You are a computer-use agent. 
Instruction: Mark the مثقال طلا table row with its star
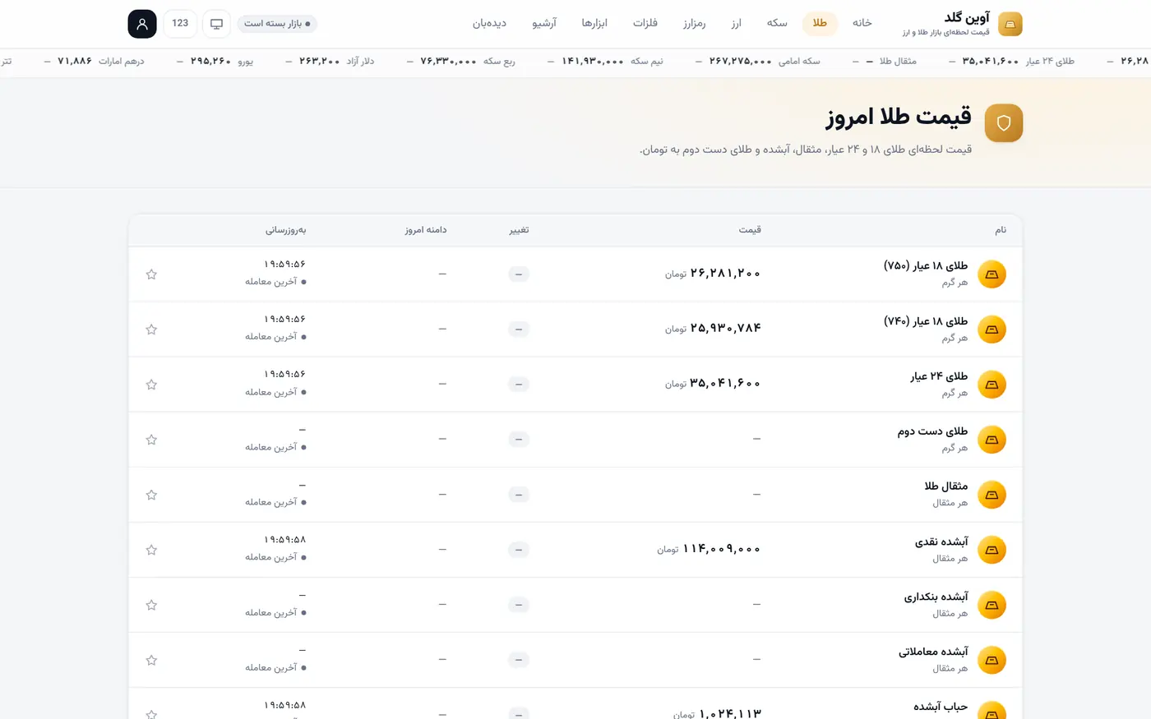[151, 495]
